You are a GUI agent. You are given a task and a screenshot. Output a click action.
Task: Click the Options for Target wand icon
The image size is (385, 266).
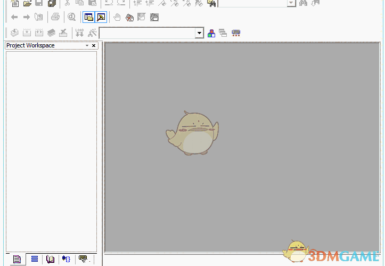[x=92, y=33]
